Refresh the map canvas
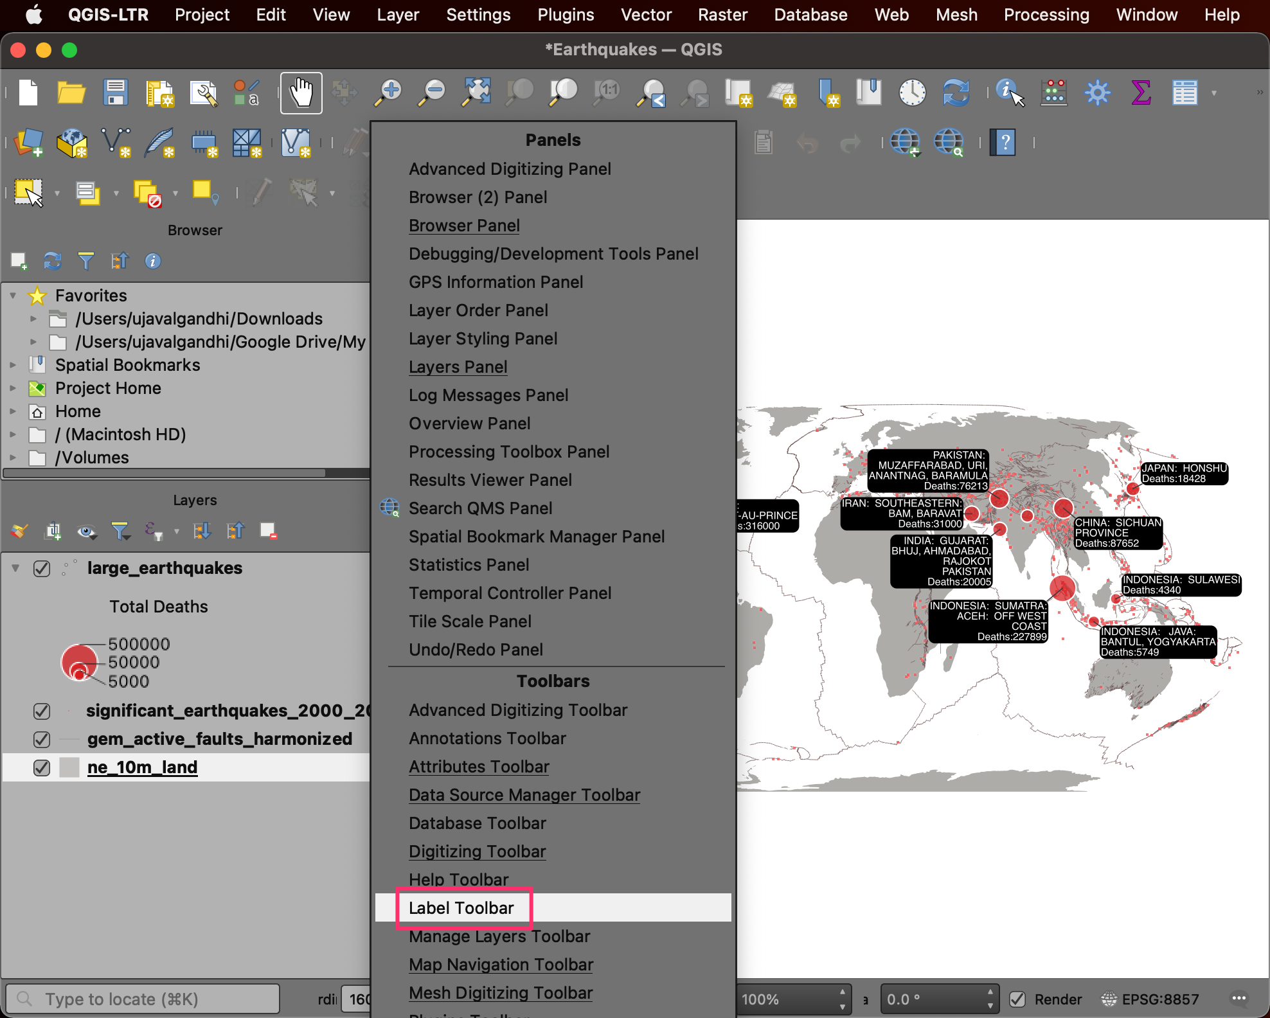Viewport: 1270px width, 1018px height. point(956,93)
